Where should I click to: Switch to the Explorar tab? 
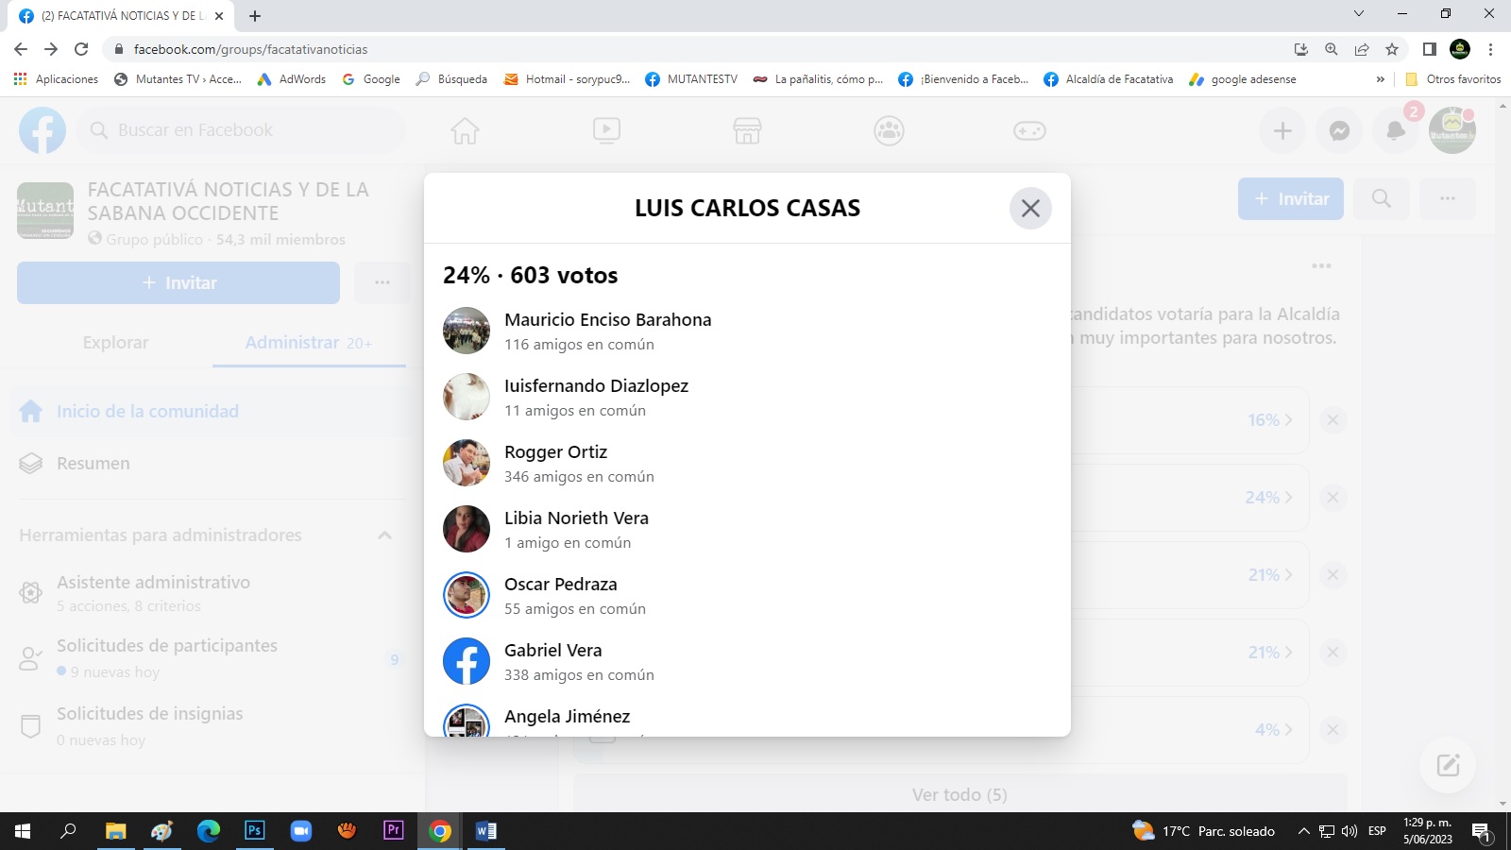[x=115, y=343]
